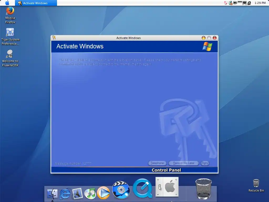Open the iDVD clapperboard dock icon
Viewport: 269px width, 202px height.
[x=121, y=190]
